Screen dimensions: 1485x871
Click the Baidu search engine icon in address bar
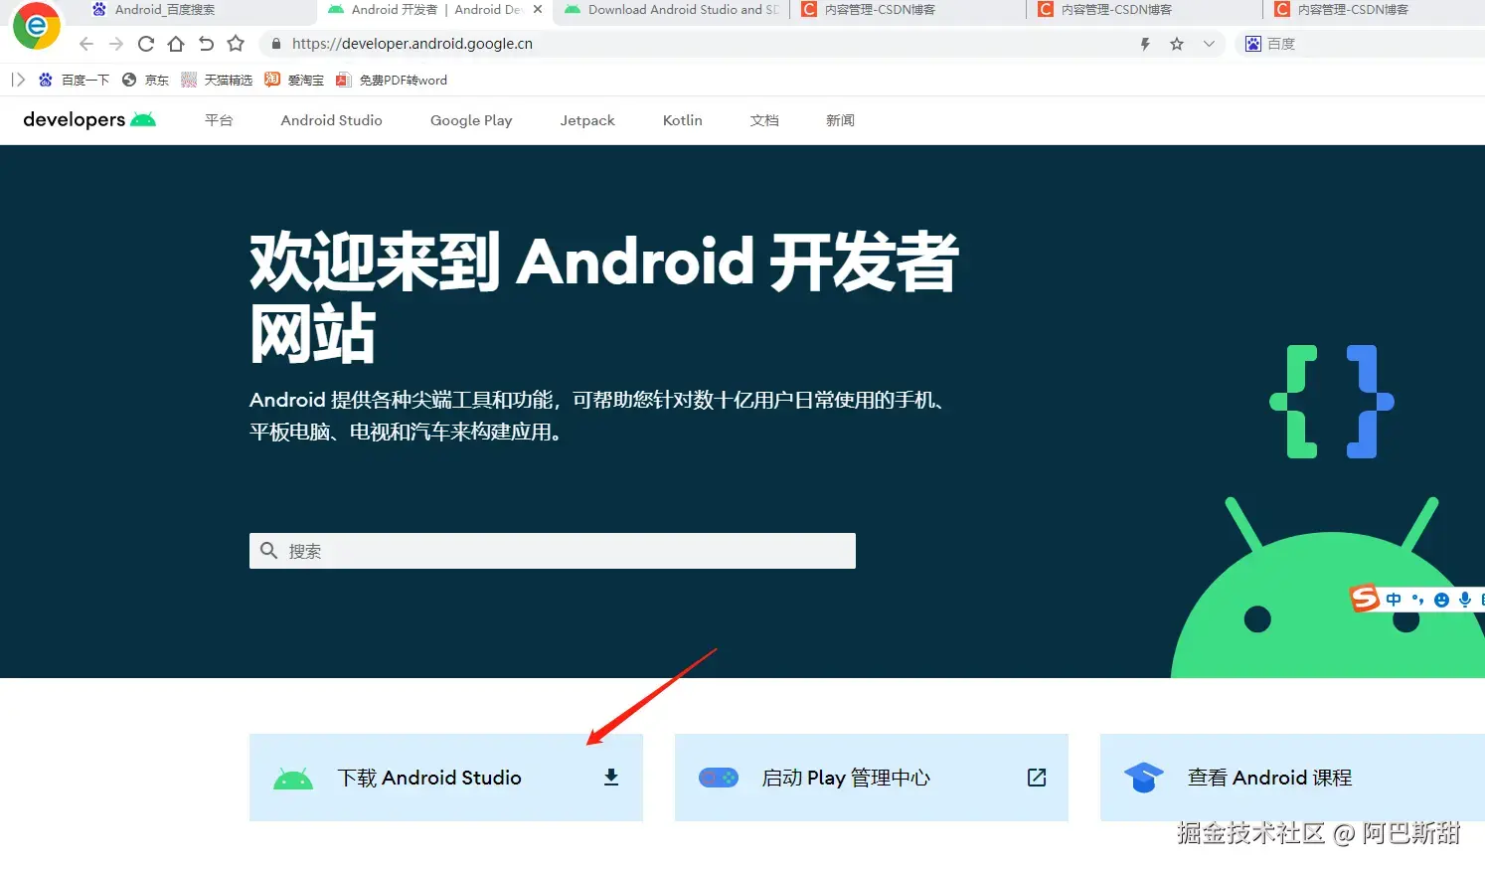point(1253,44)
